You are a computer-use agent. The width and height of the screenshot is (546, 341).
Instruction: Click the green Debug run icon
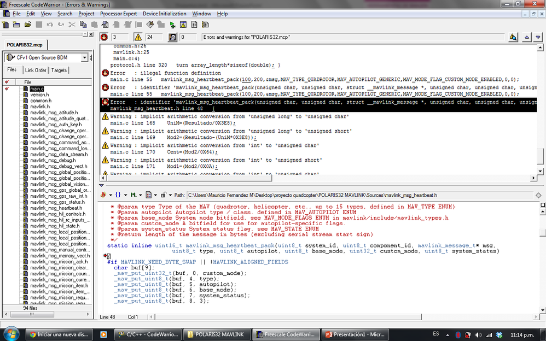pyautogui.click(x=172, y=25)
